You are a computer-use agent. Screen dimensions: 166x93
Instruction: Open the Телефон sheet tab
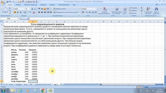click(19, 84)
